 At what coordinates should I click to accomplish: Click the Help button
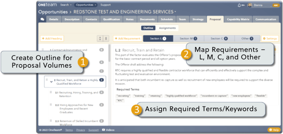click(x=274, y=130)
